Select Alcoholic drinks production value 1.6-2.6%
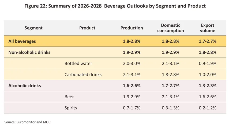The width and height of the screenshot is (229, 128). coord(132,86)
